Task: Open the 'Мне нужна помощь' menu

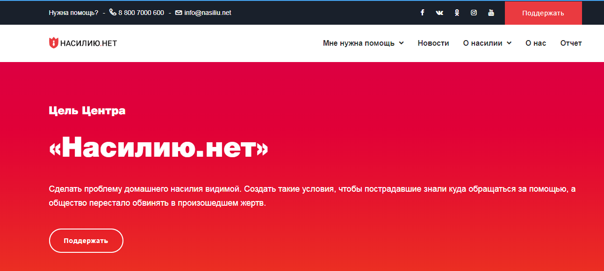Action: coord(359,43)
